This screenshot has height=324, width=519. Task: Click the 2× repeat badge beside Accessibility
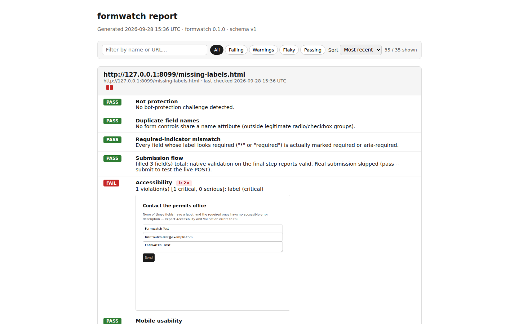point(184,183)
